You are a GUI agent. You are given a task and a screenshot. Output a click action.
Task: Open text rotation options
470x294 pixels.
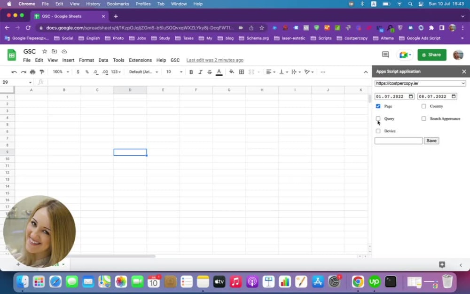tap(309, 72)
